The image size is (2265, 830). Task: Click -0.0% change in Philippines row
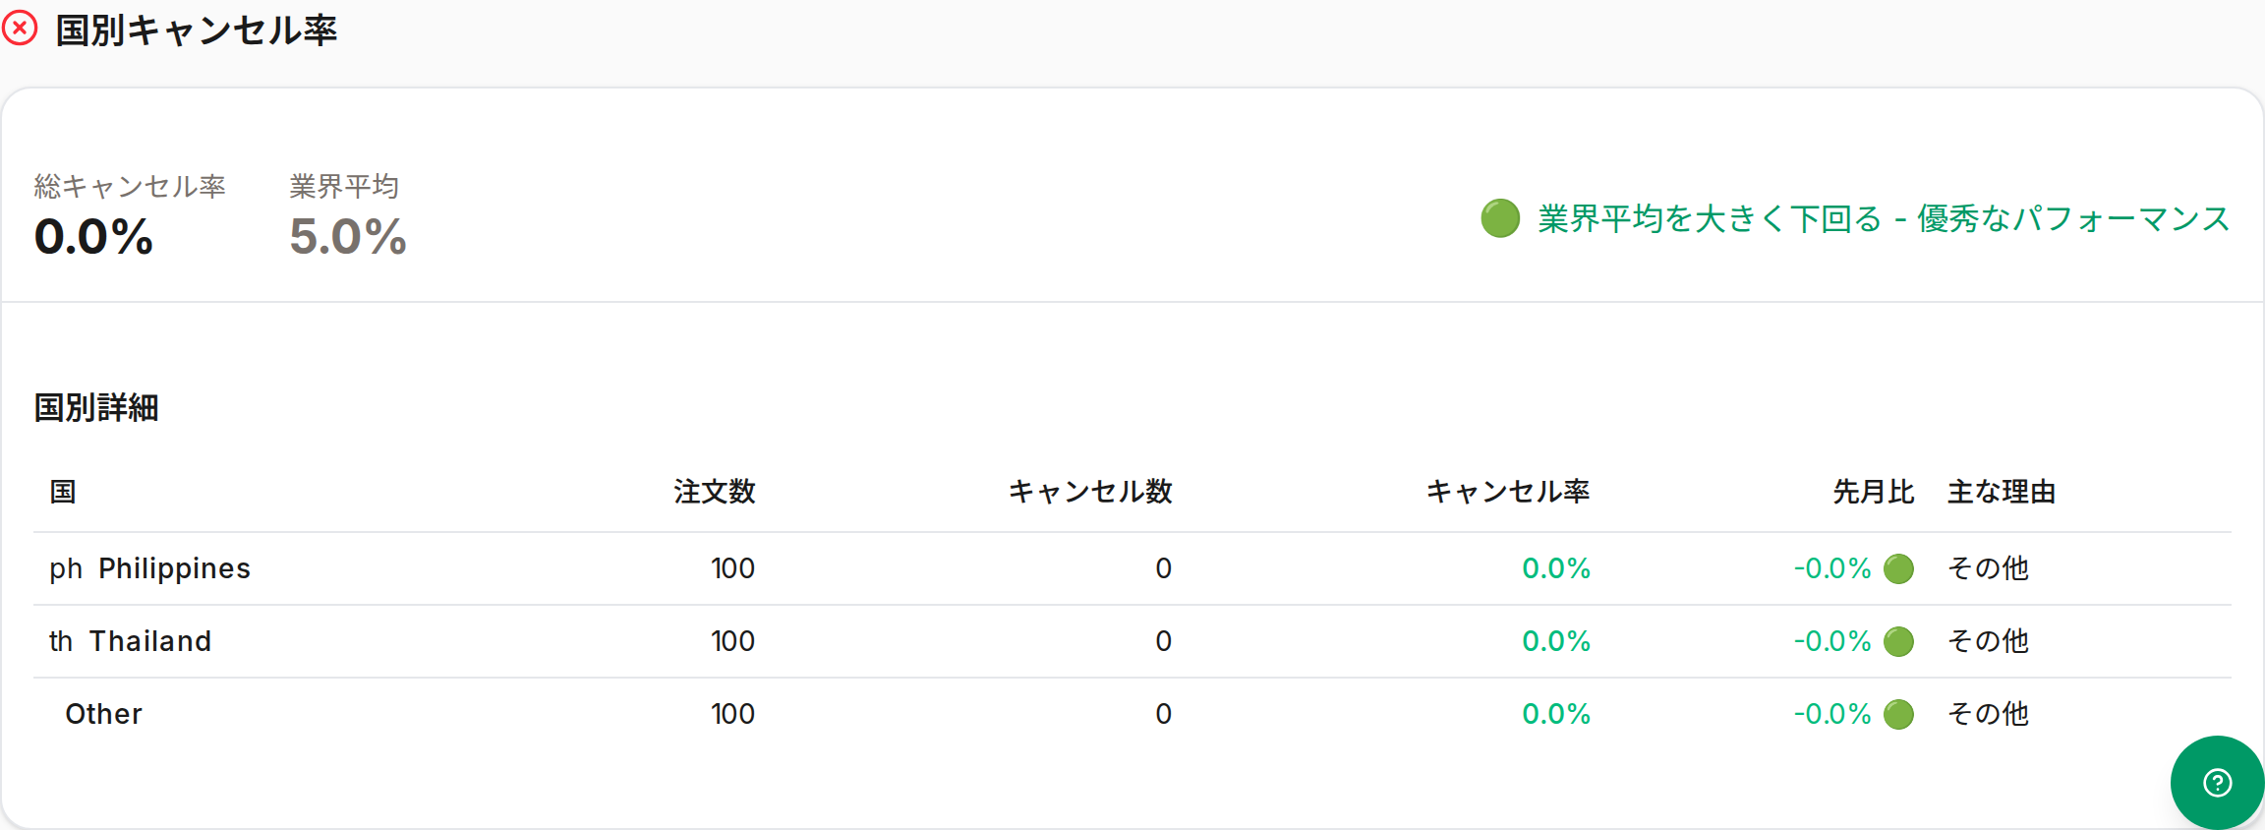click(1832, 568)
